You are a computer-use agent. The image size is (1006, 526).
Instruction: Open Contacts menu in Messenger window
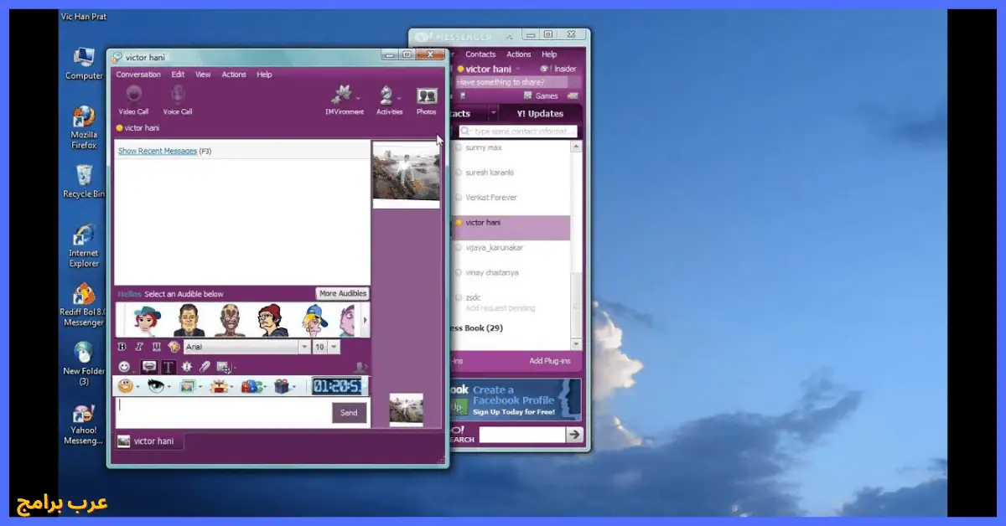click(480, 54)
